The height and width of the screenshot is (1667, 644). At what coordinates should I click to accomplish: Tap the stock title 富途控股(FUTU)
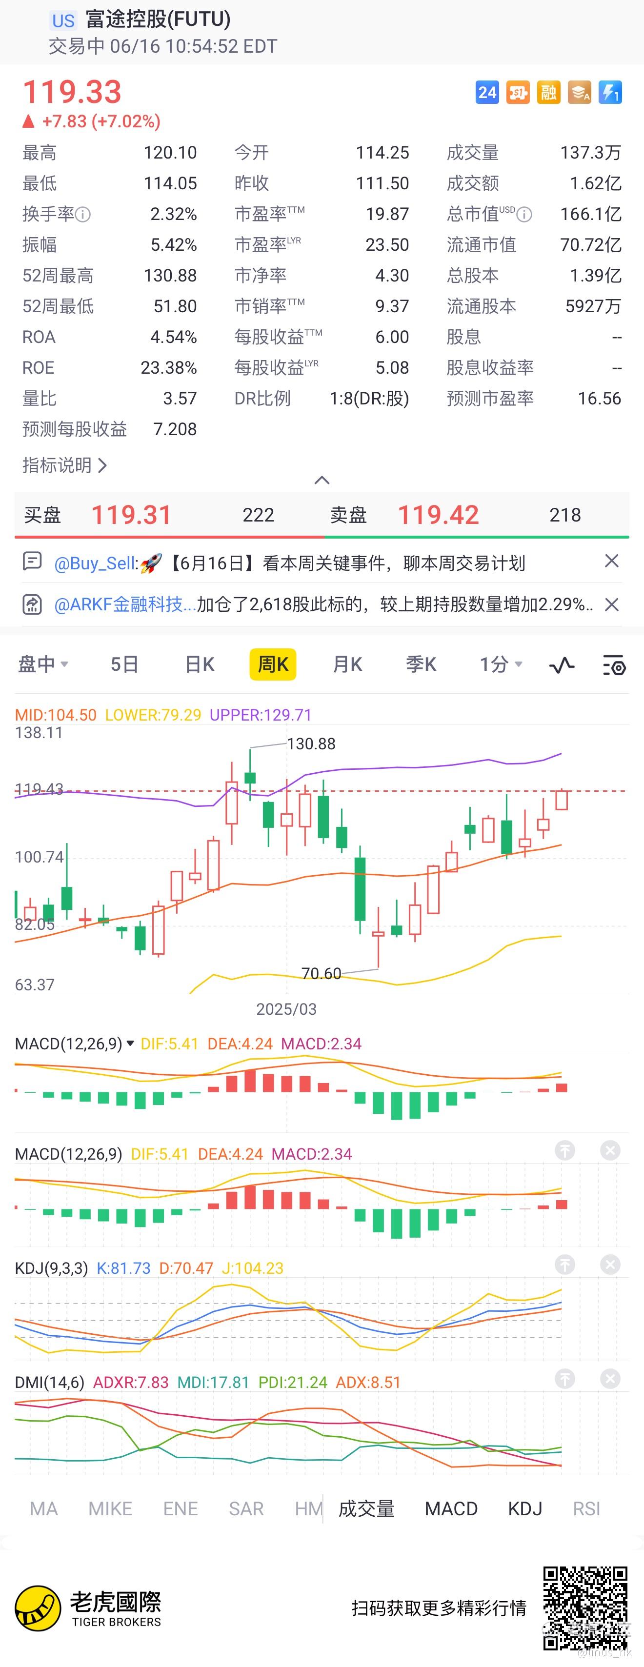point(158,20)
